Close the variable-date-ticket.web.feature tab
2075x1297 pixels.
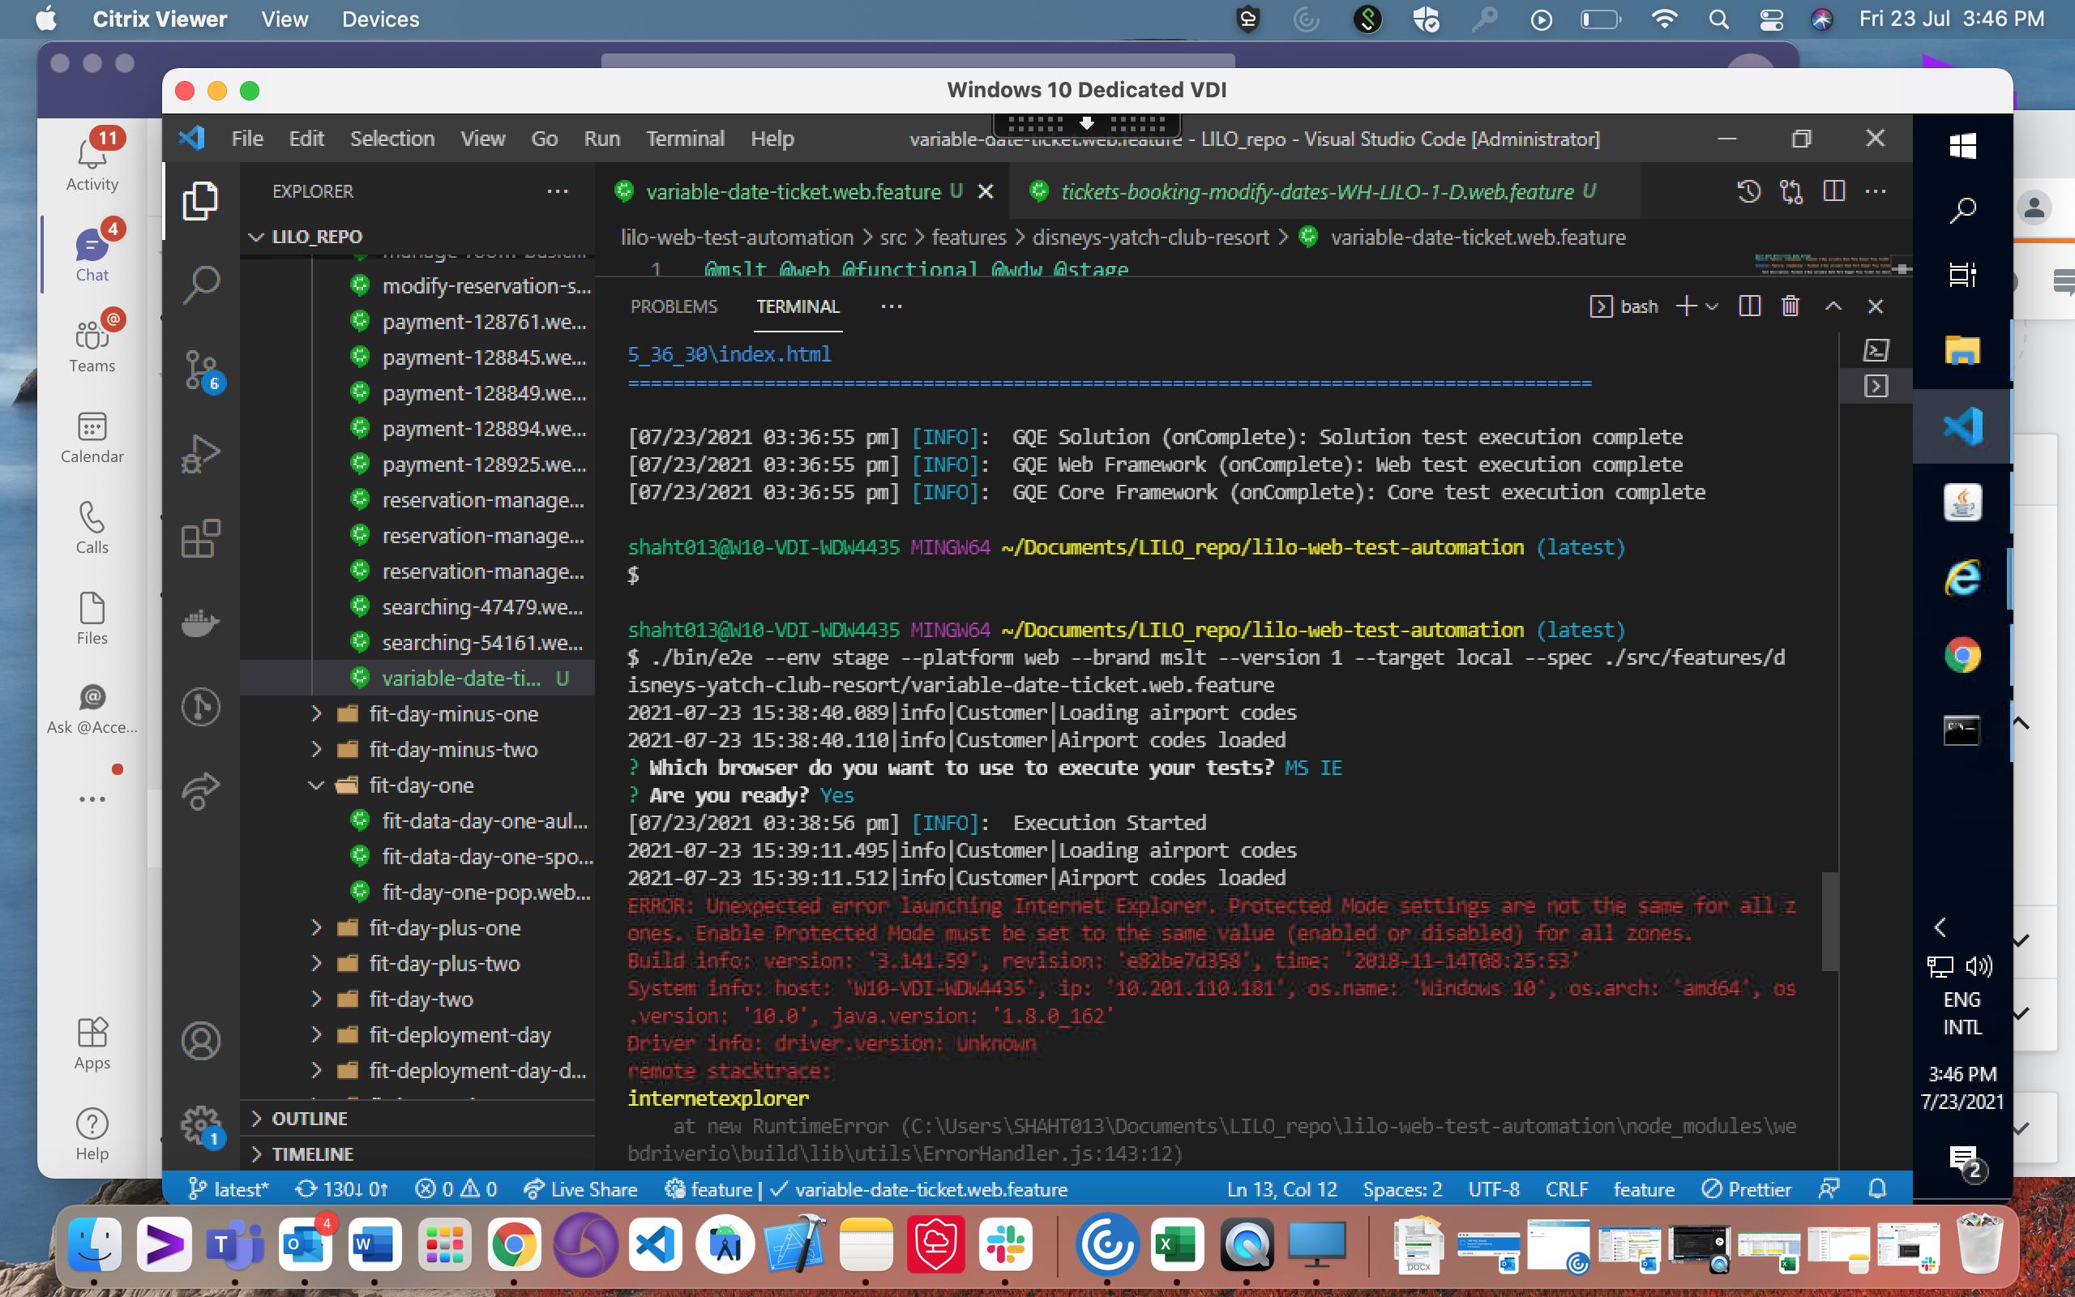click(x=986, y=191)
